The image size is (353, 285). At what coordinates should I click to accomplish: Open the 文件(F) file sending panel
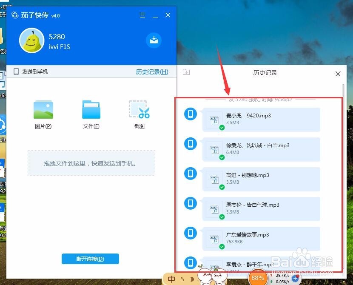91,114
